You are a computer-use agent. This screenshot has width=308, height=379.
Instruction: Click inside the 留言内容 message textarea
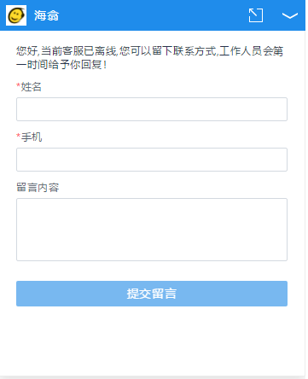coord(152,230)
